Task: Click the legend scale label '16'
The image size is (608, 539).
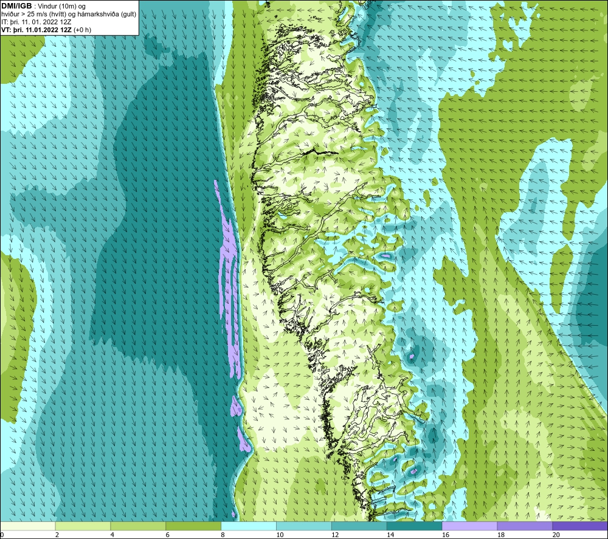Action: (x=446, y=535)
